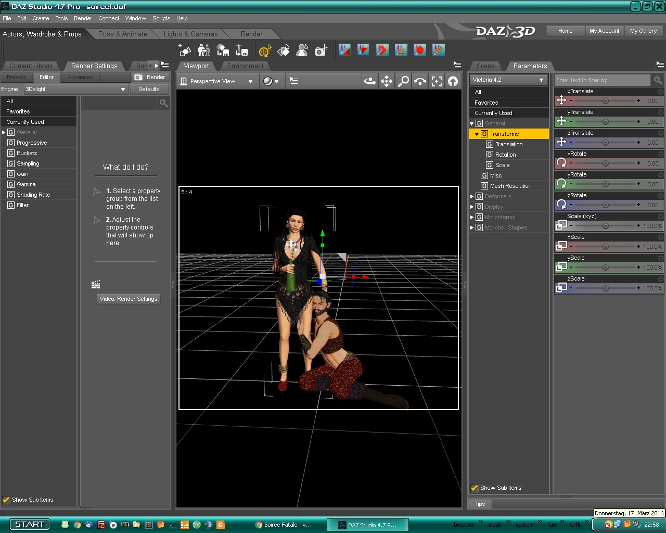Screen dimensions: 666x533
Task: Expand the General group in Render Settings
Action: click(x=4, y=132)
